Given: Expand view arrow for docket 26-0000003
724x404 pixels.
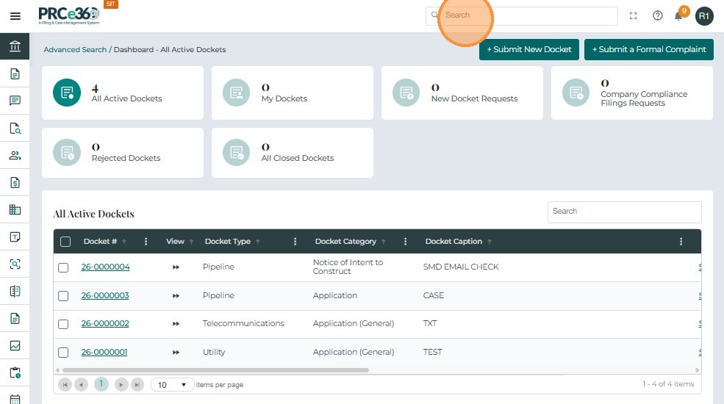Looking at the screenshot, I should pos(176,295).
